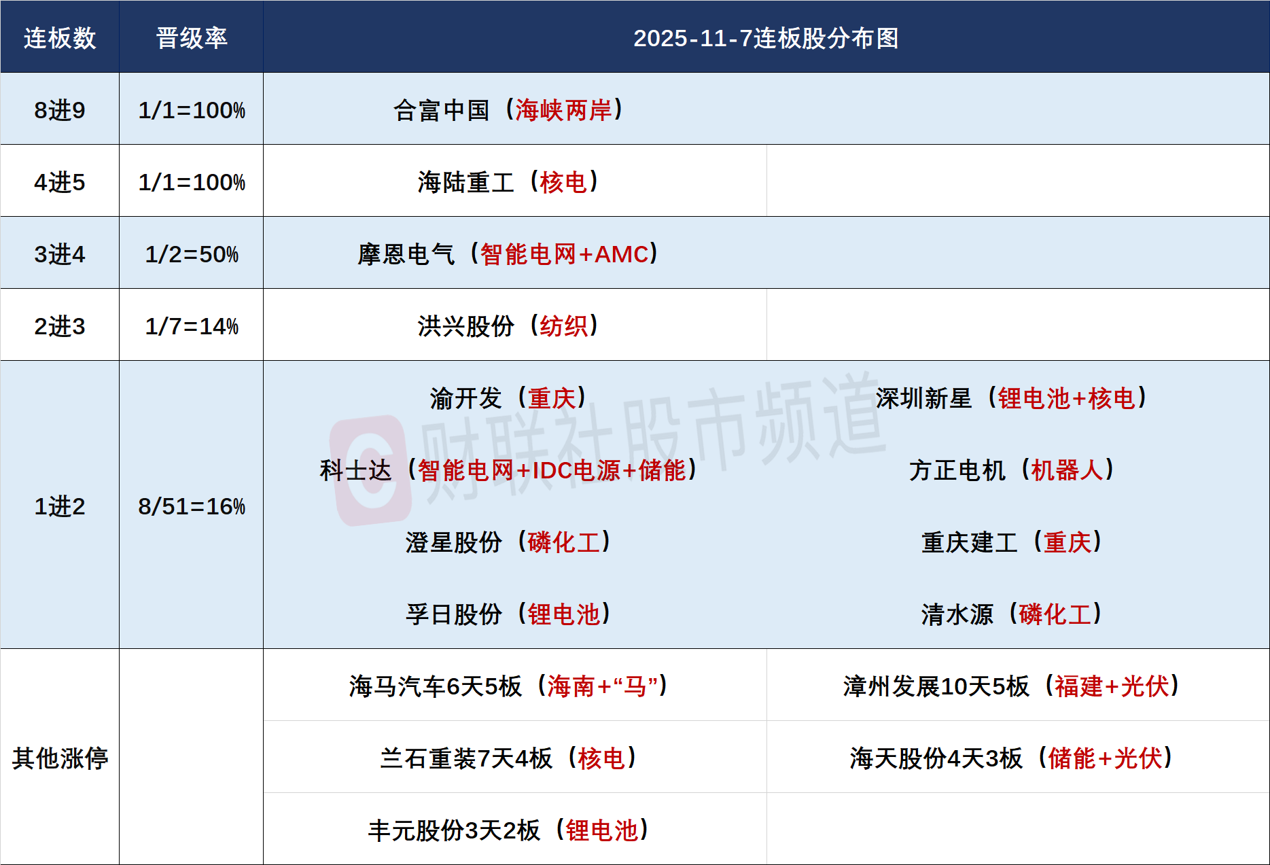Screen dimensions: 1270x865
Task: Click the entry "兰石重装7天4板"
Action: tap(466, 758)
